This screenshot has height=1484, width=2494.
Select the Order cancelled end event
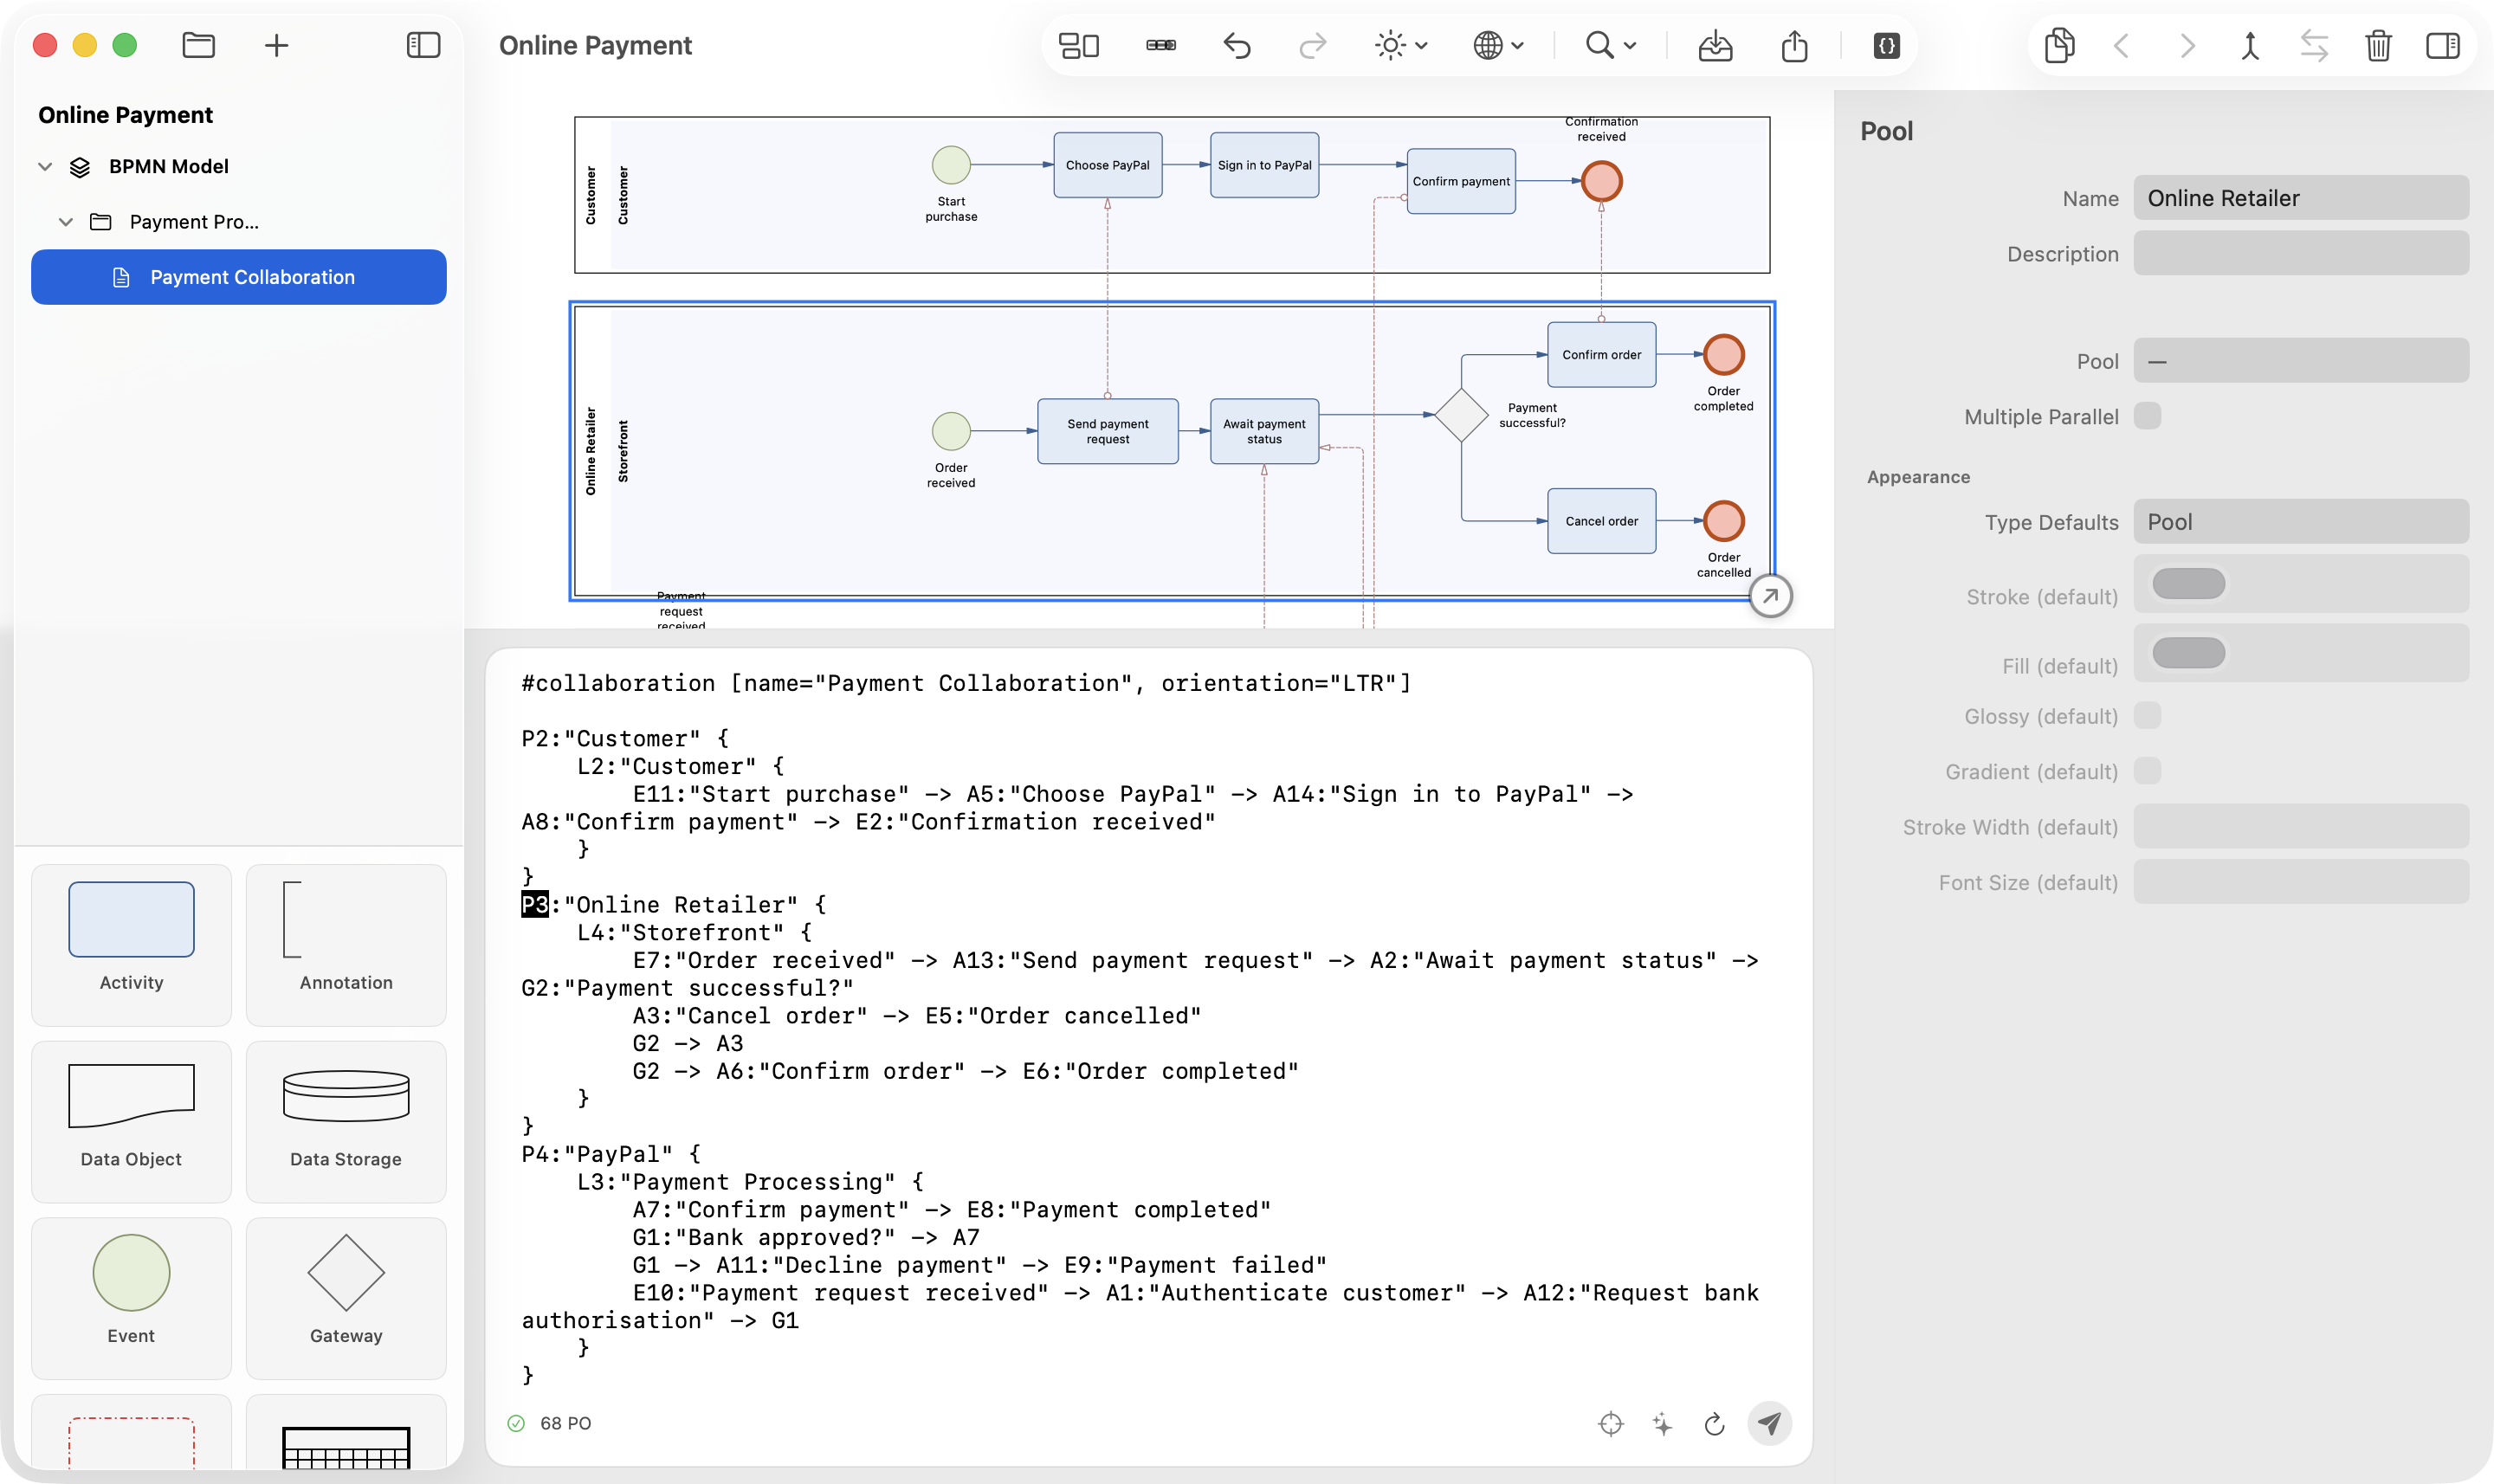pos(1724,521)
